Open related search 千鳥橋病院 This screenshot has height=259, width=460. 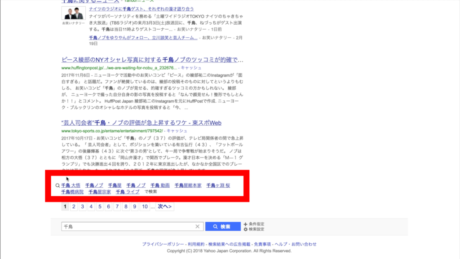click(x=72, y=192)
